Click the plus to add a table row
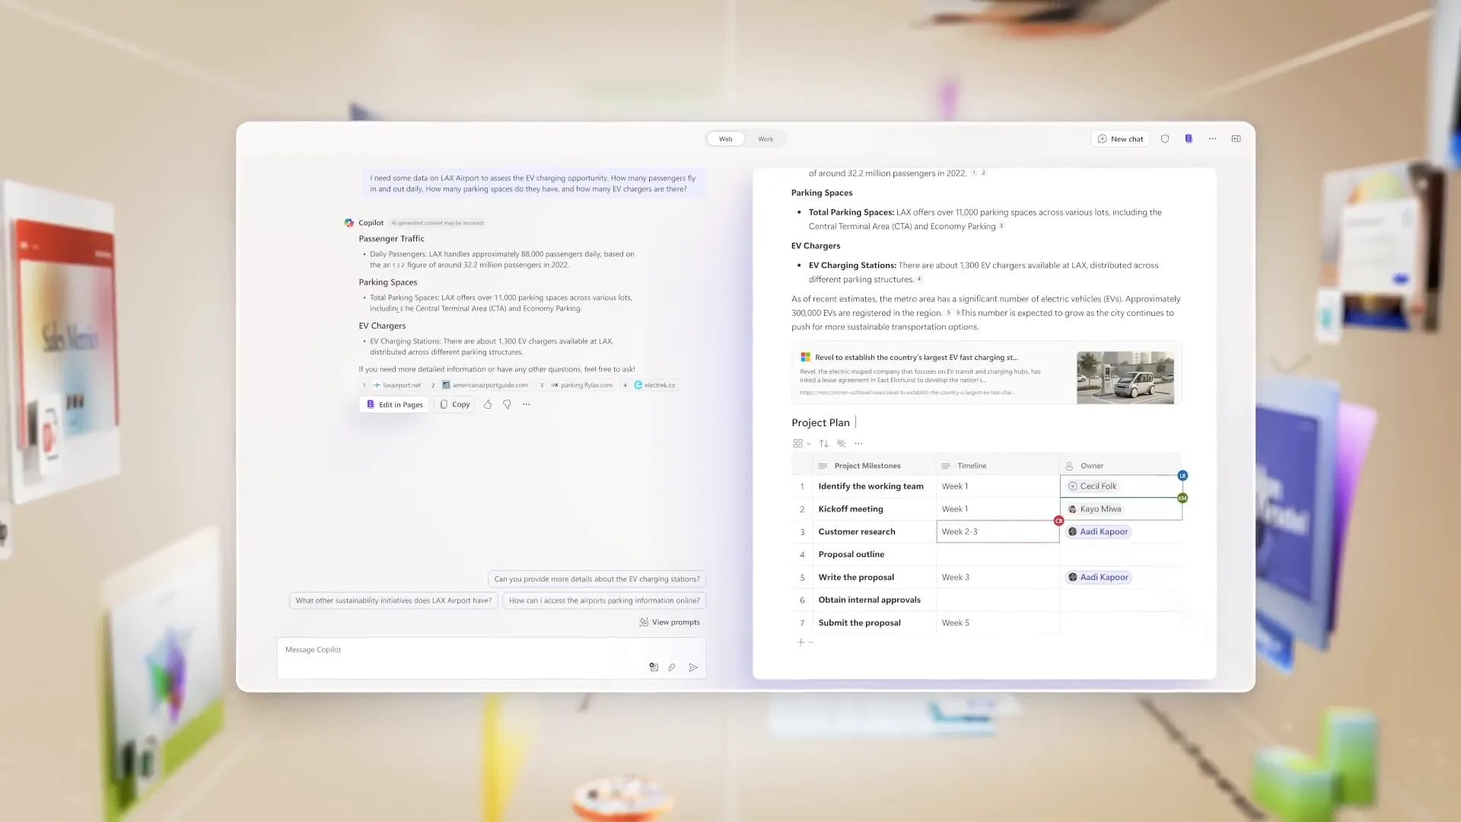1461x822 pixels. (x=801, y=642)
